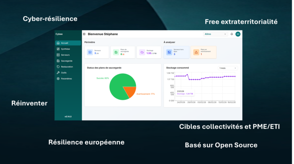294x164 pixels.
Task: Open Serveurs page from the sidebar
Action: pyautogui.click(x=65, y=55)
